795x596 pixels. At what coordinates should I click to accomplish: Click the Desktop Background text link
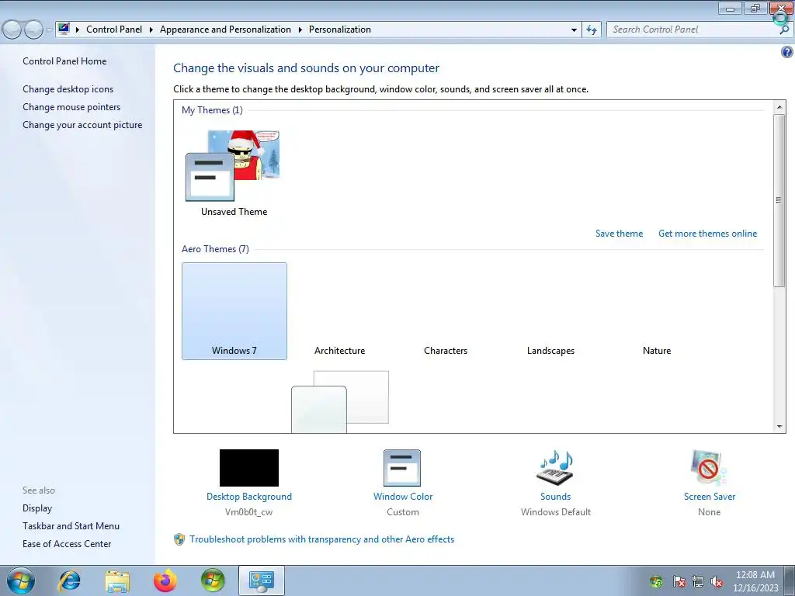click(x=249, y=497)
